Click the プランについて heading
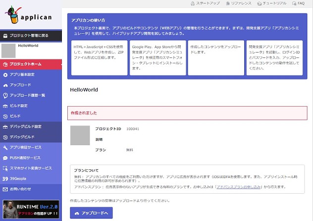The height and width of the screenshot is (221, 313). pos(86,170)
